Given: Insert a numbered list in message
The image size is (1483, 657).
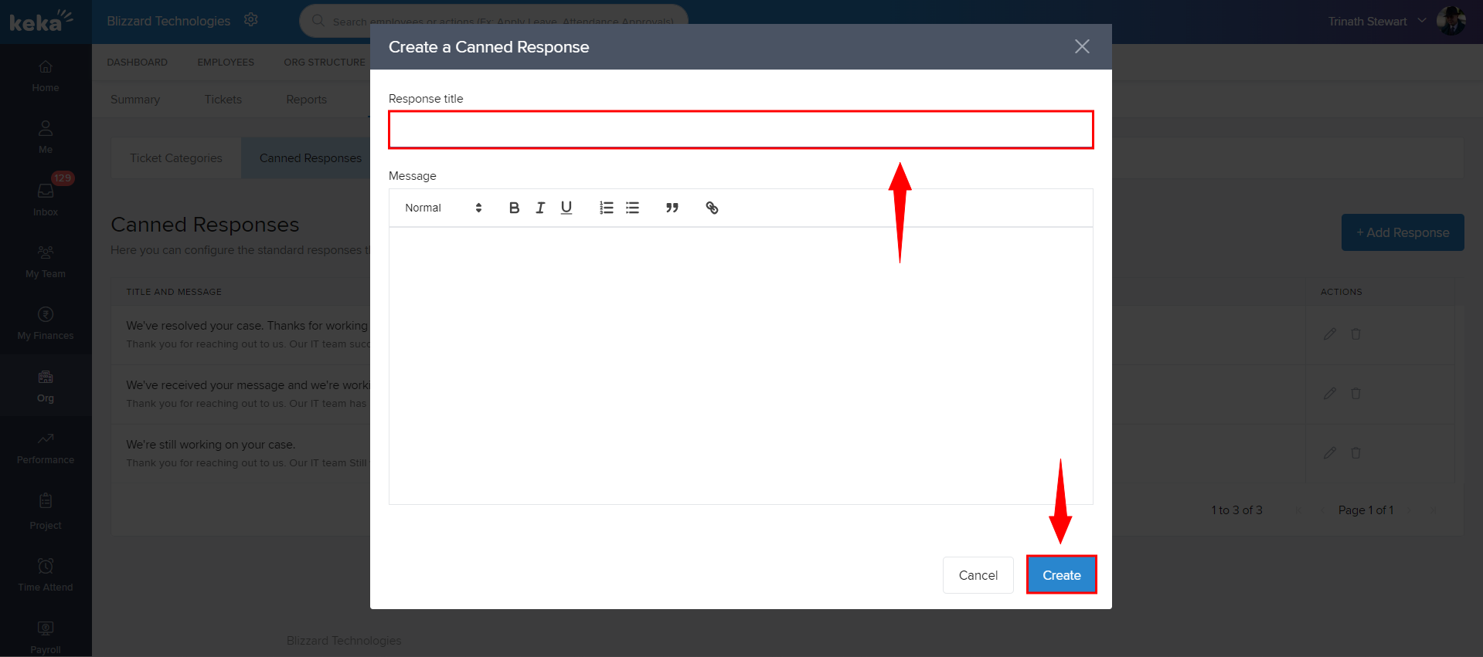Looking at the screenshot, I should 607,208.
